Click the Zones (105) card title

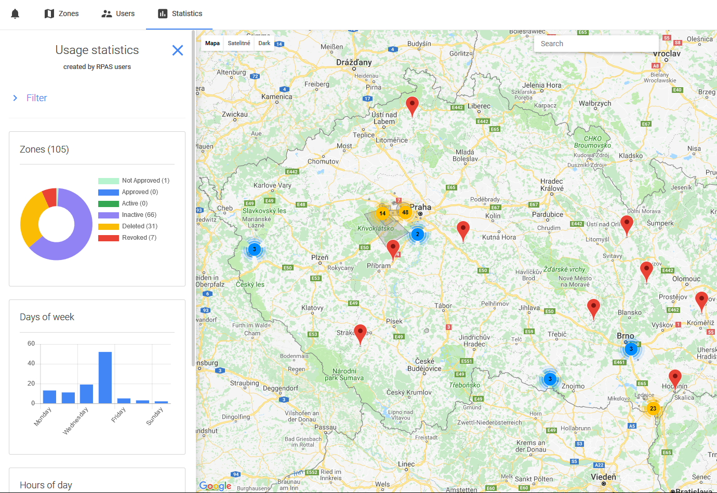[44, 149]
